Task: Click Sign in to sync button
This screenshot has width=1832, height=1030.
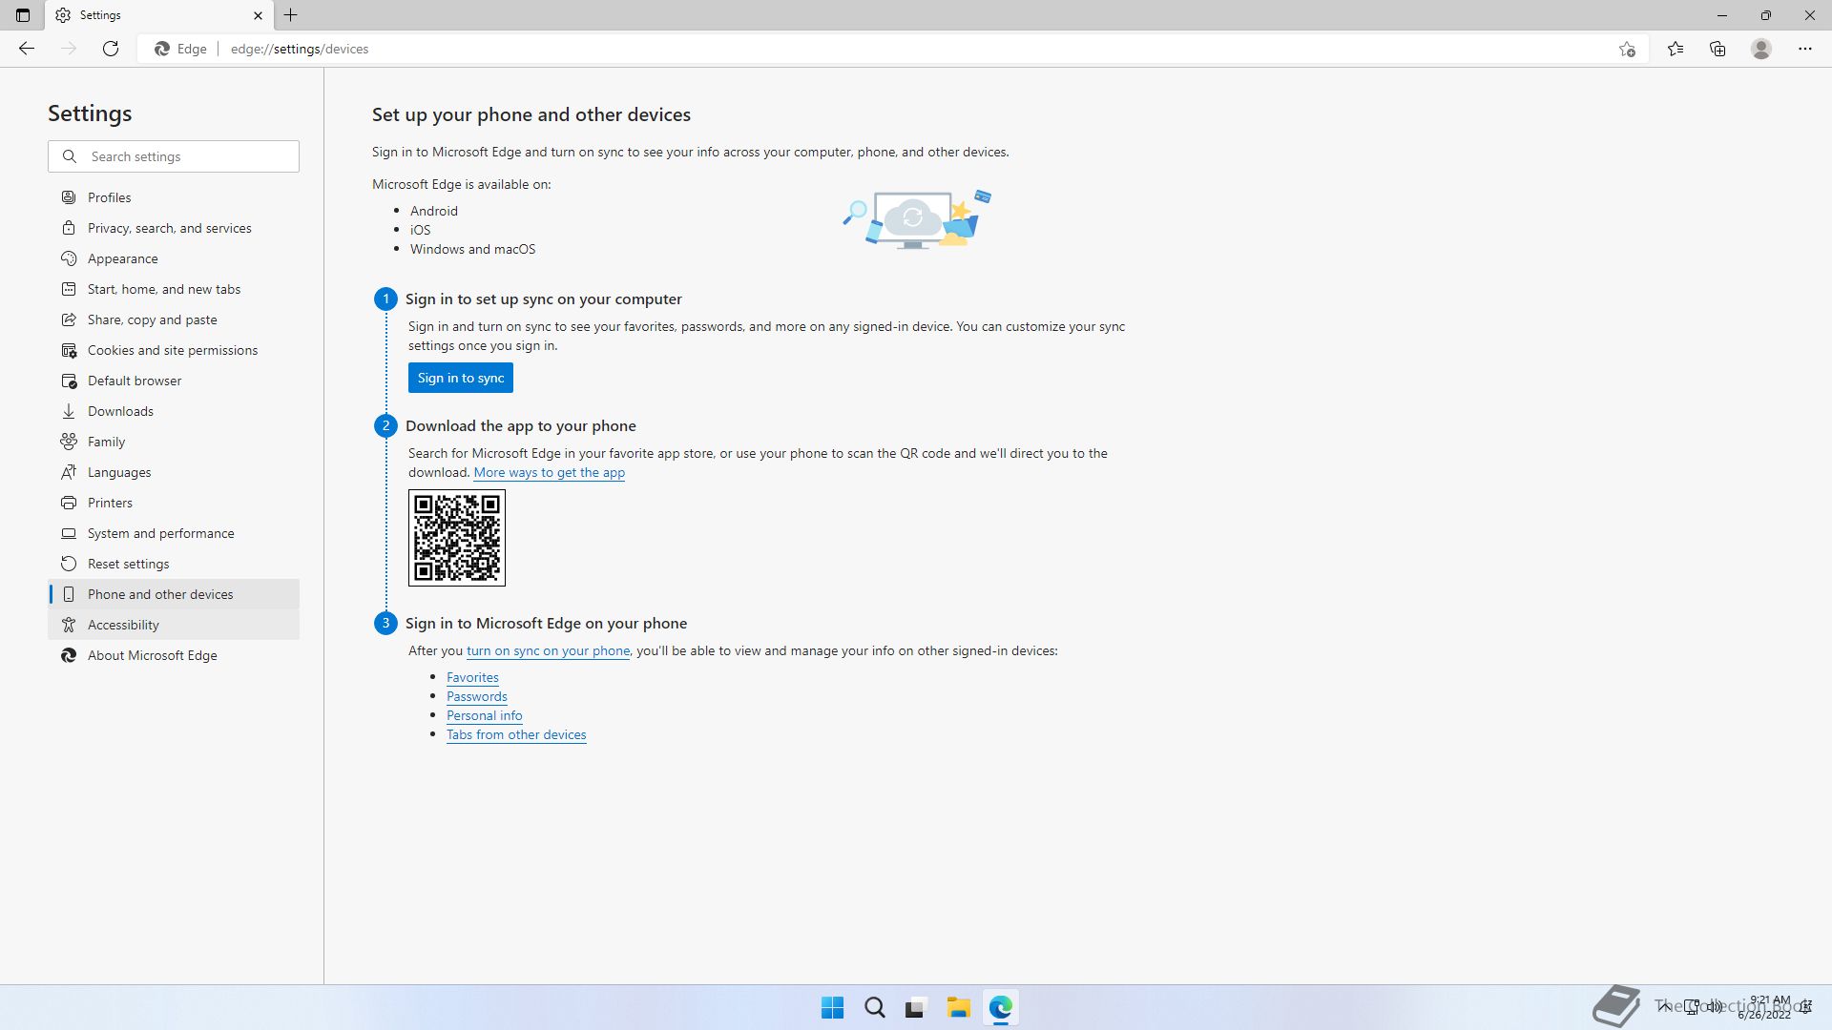Action: pyautogui.click(x=461, y=378)
